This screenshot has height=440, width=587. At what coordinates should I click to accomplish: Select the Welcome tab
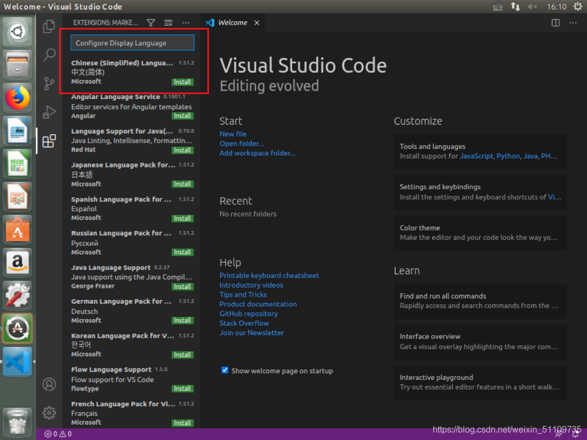(x=233, y=23)
